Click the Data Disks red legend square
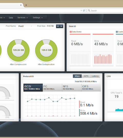123x138 pixels. click(x=70, y=32)
